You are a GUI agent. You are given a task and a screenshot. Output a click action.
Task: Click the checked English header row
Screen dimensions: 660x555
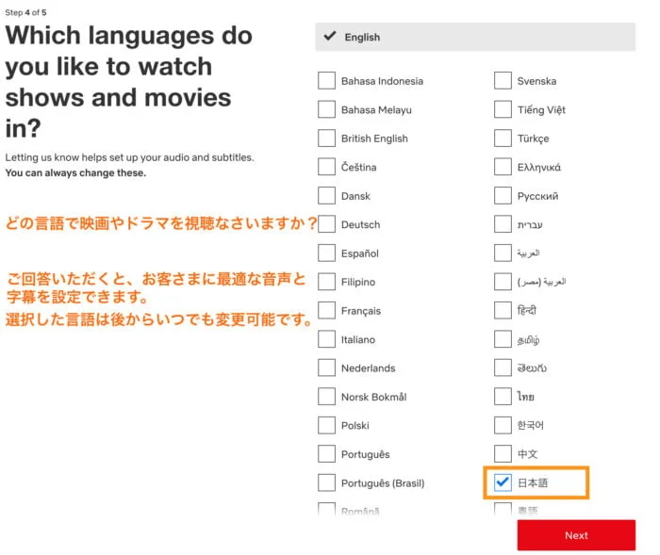pyautogui.click(x=475, y=37)
